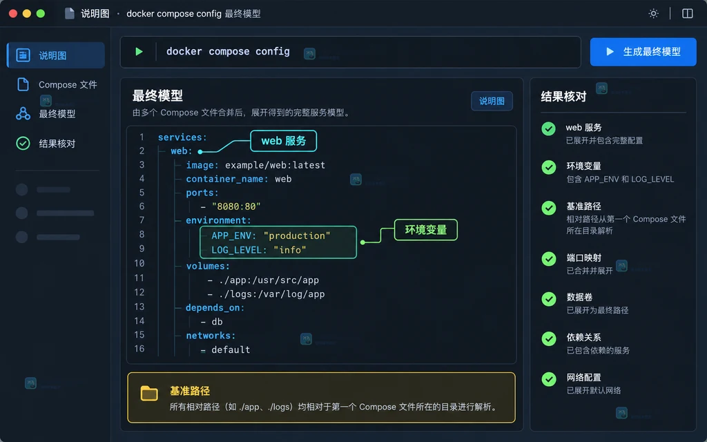The width and height of the screenshot is (707, 442).
Task: Click the web 服务 annotation label
Action: 284,141
